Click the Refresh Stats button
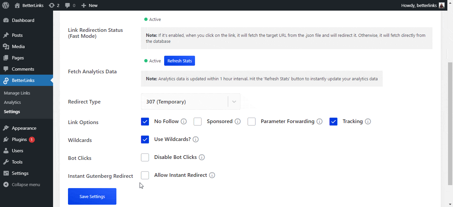The width and height of the screenshot is (453, 207). click(179, 61)
